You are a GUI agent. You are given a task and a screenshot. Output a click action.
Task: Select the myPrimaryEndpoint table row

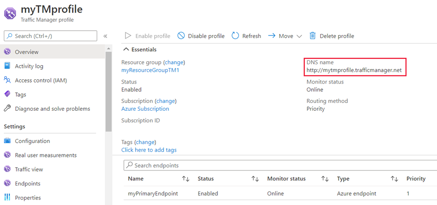click(152, 193)
